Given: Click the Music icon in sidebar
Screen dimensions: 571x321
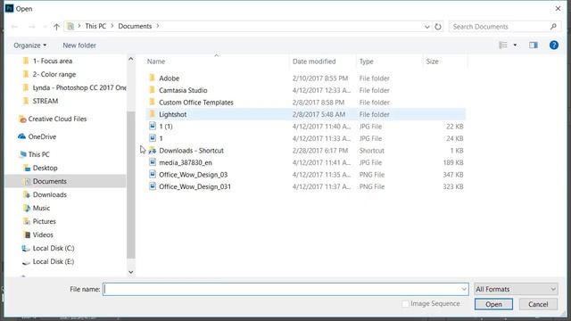Looking at the screenshot, I should pos(27,208).
